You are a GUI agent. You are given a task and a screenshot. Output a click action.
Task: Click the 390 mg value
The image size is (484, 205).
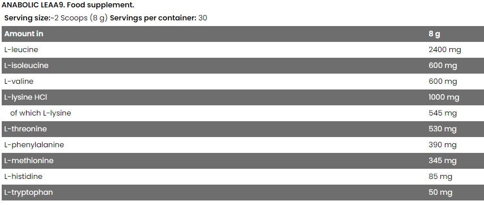click(443, 145)
